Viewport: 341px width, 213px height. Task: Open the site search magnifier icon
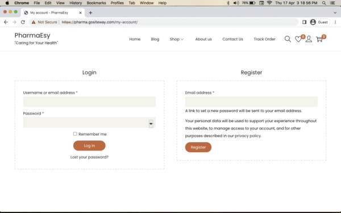point(288,39)
